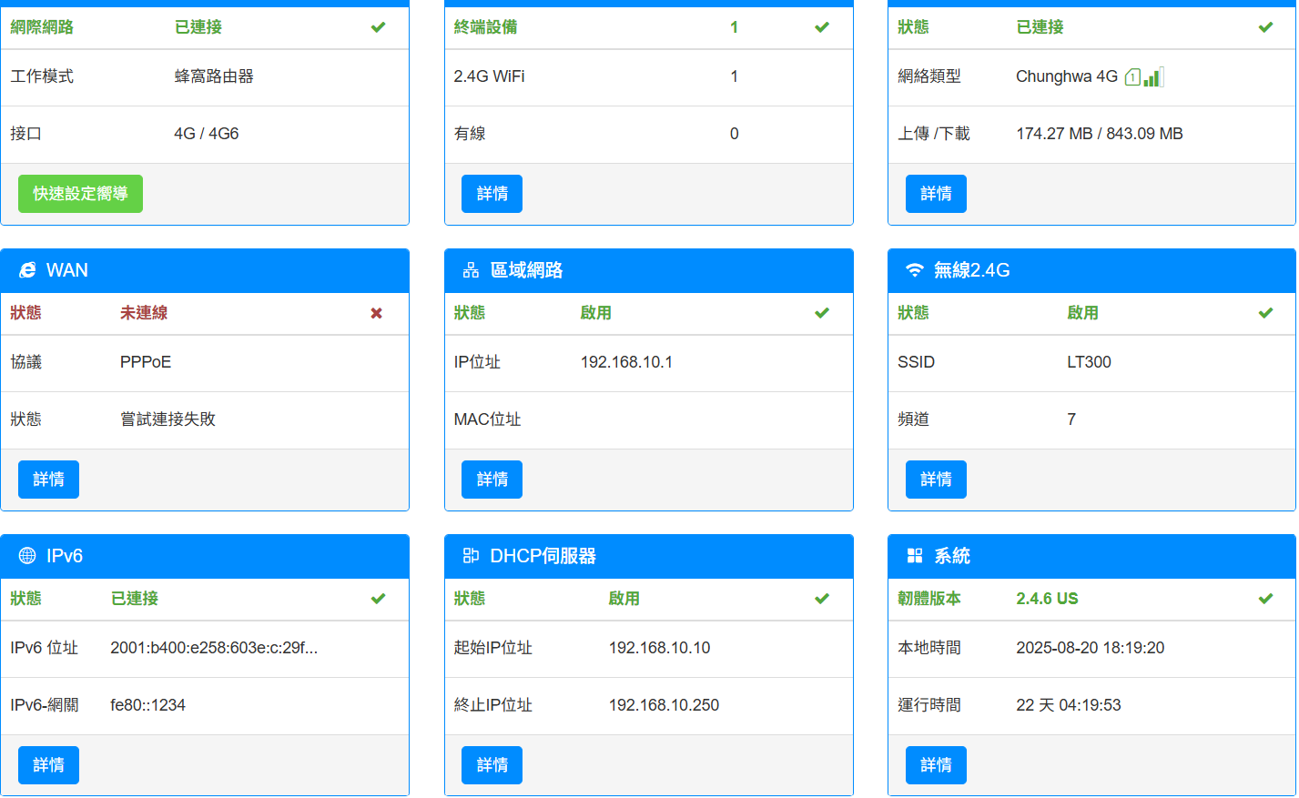
Task: Click the WAN panel browser icon
Action: pos(27,270)
